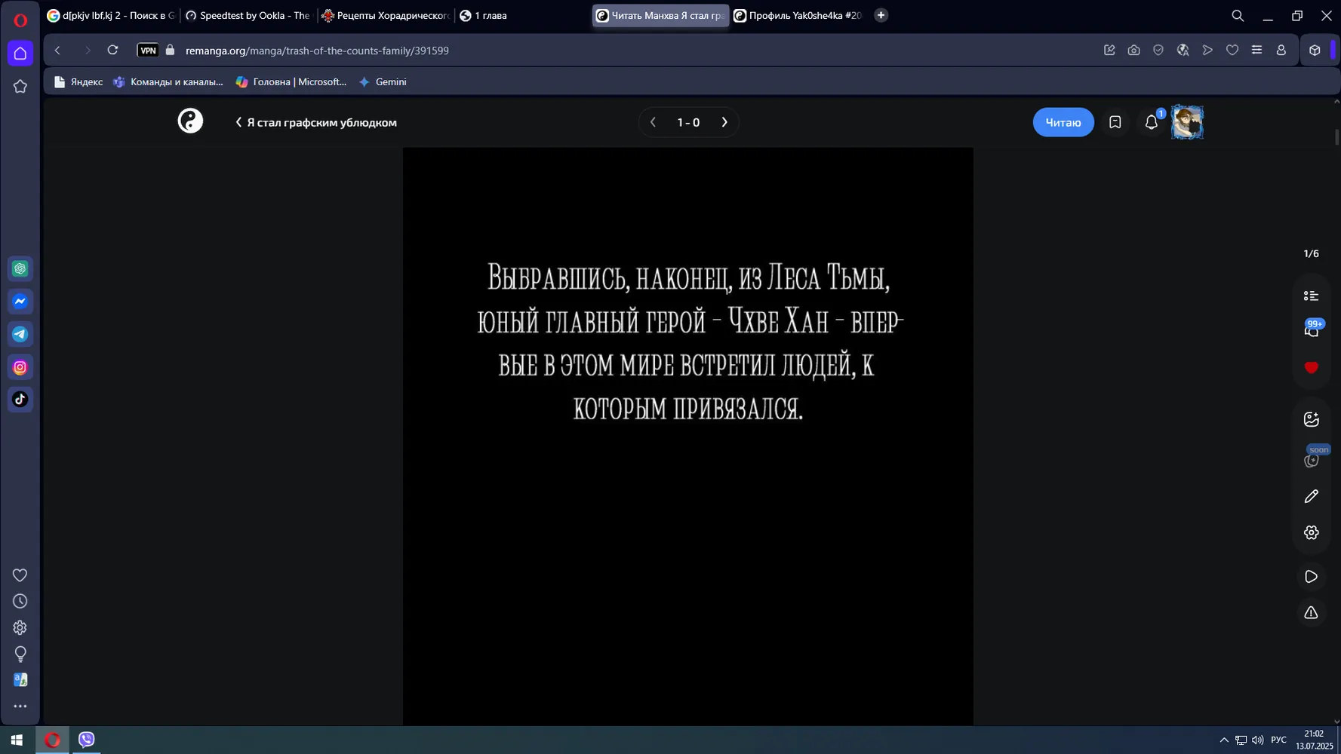The width and height of the screenshot is (1341, 754).
Task: Click the Remanga yin-yang logo
Action: (190, 121)
